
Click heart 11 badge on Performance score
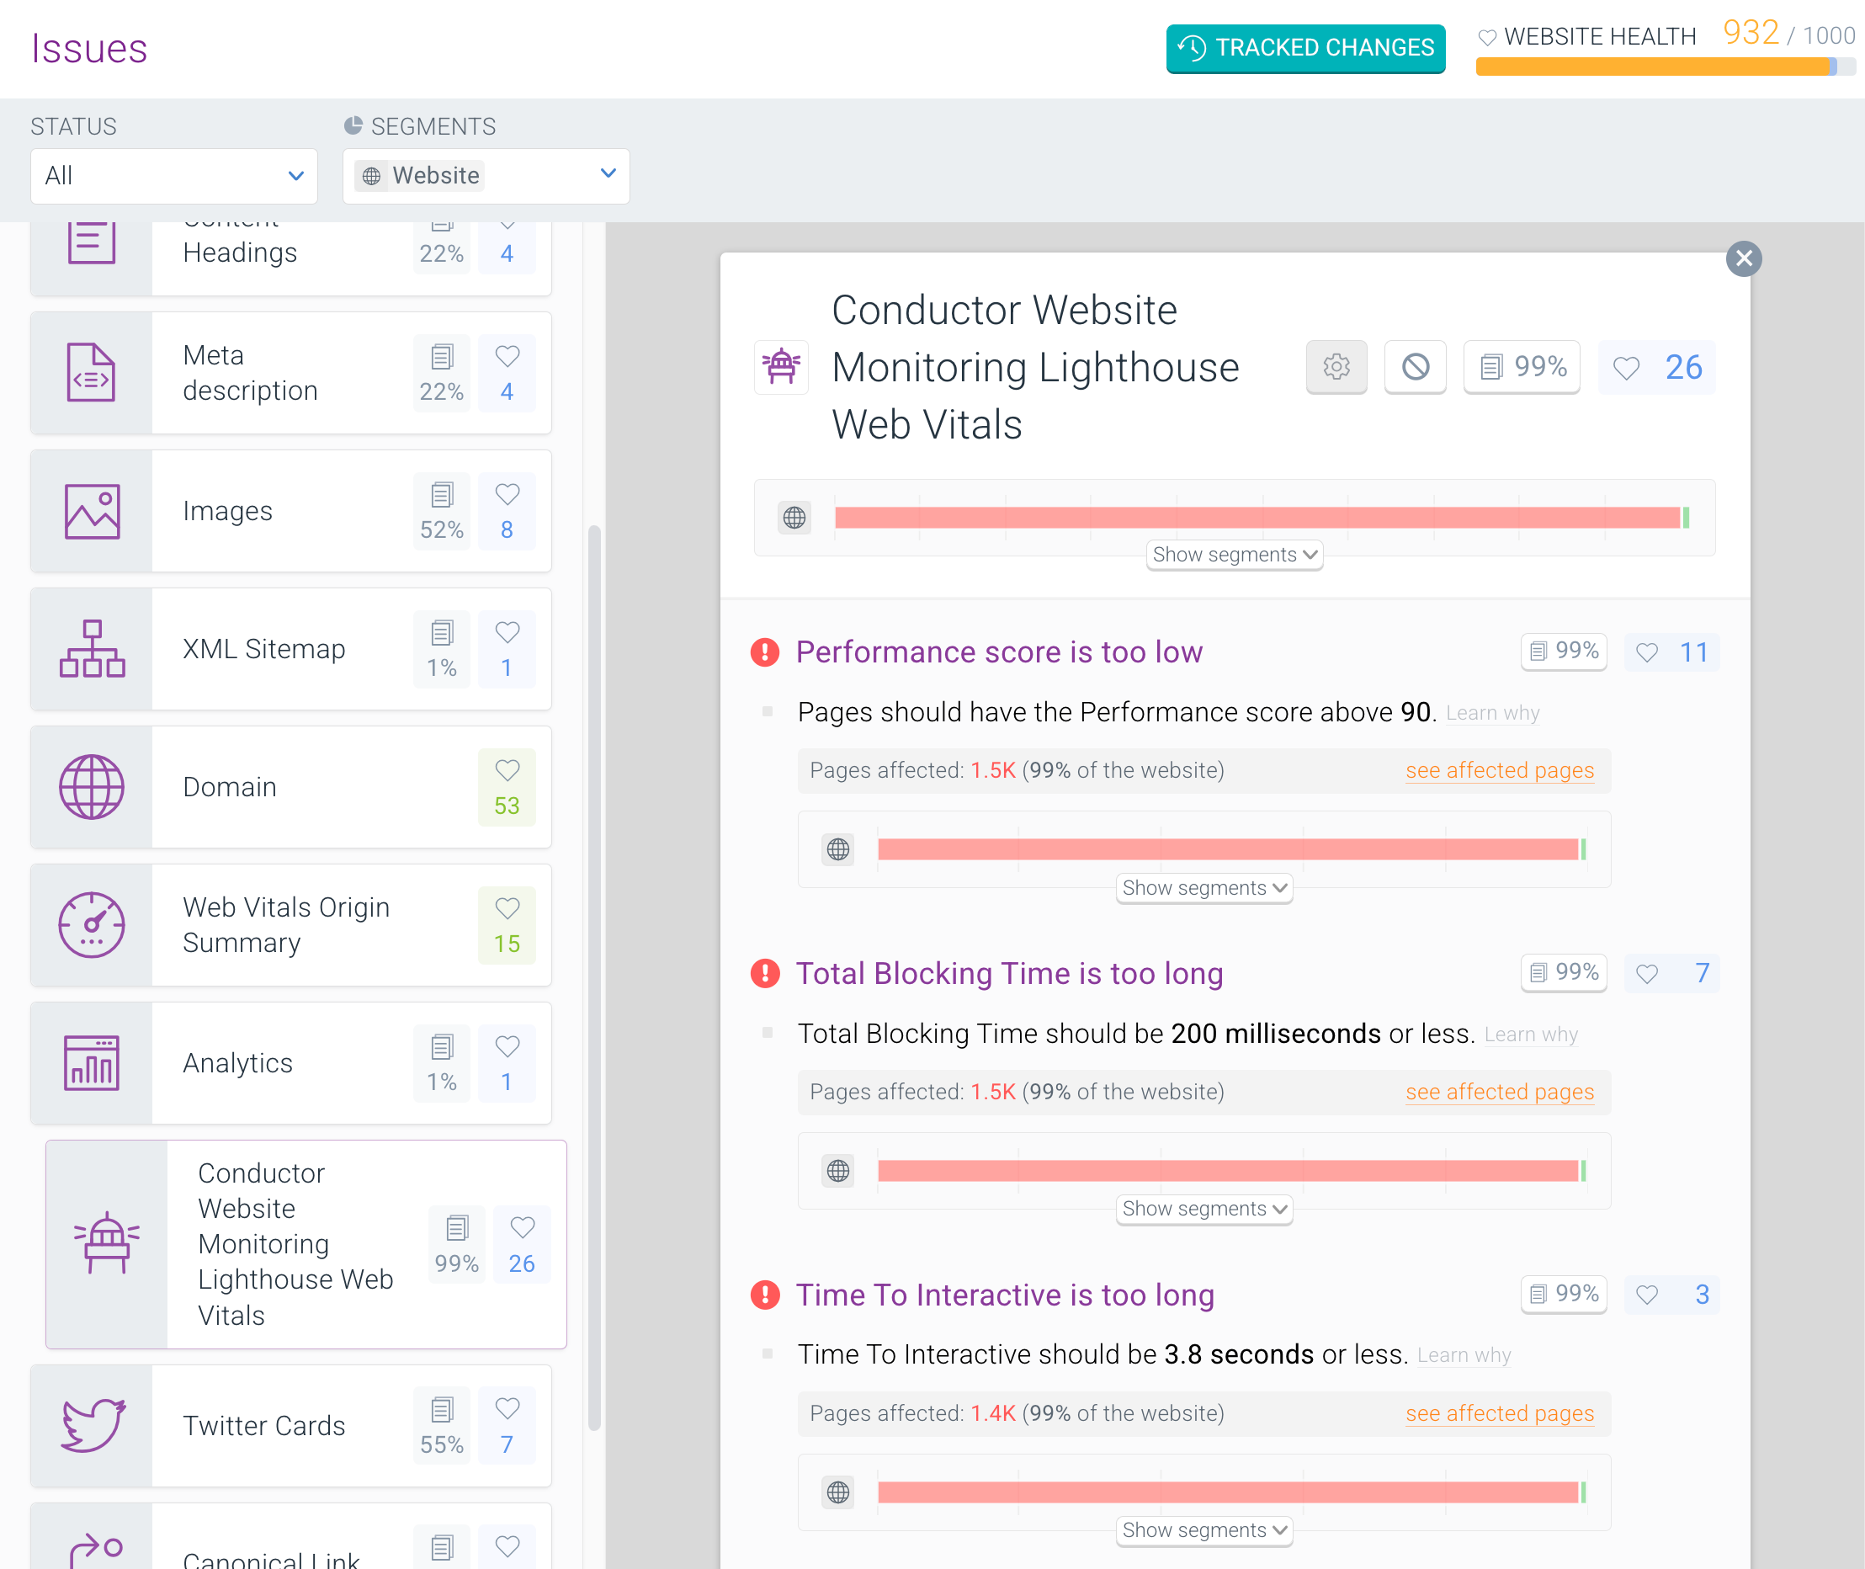(1672, 652)
